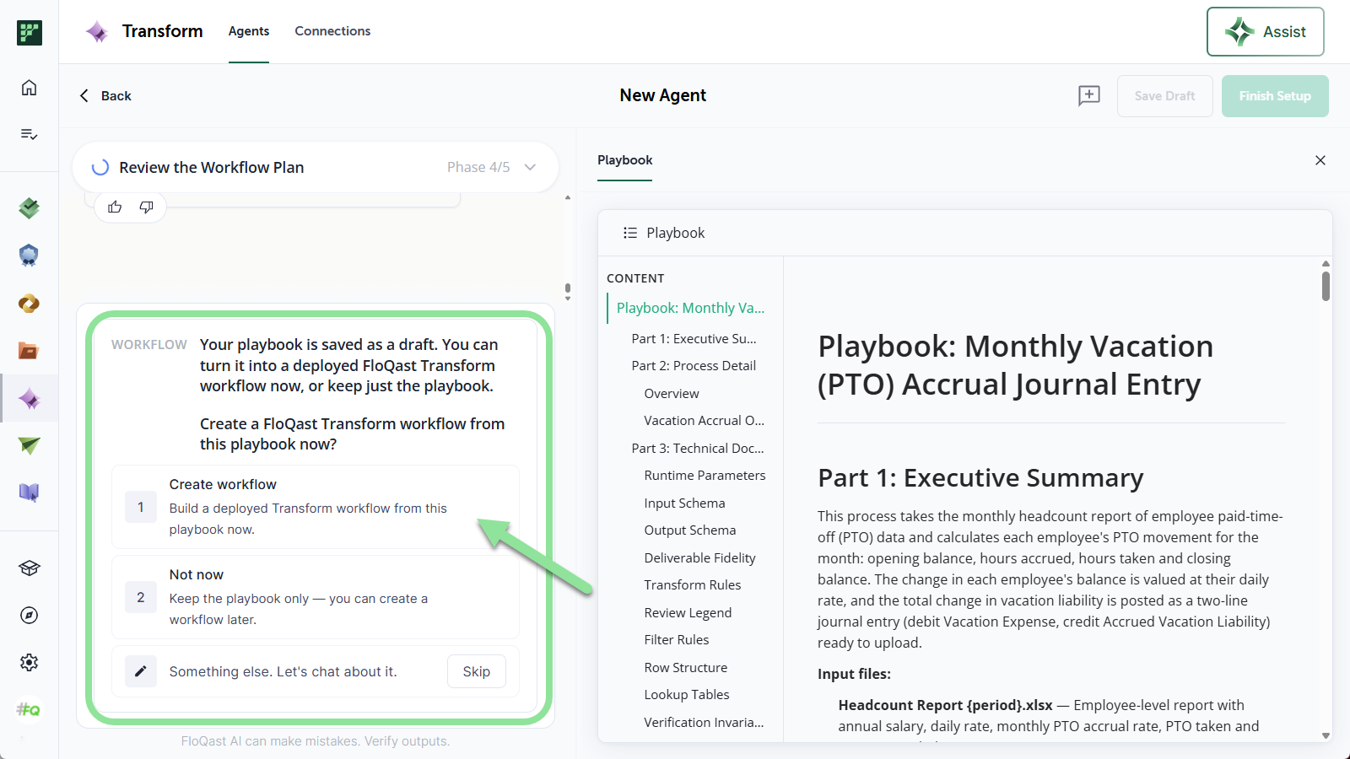Give thumbs down feedback
This screenshot has height=759, width=1350.
(x=146, y=207)
